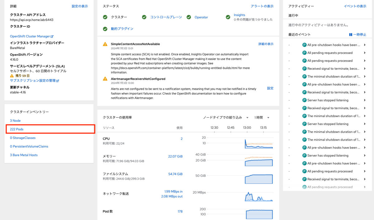This screenshot has width=374, height=220.
Task: Click the green check icon next to クラスター status
Action: pos(105,17)
